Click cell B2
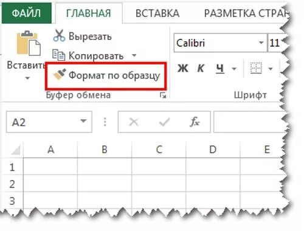Viewport: 304px width, 231px height. pyautogui.click(x=105, y=184)
